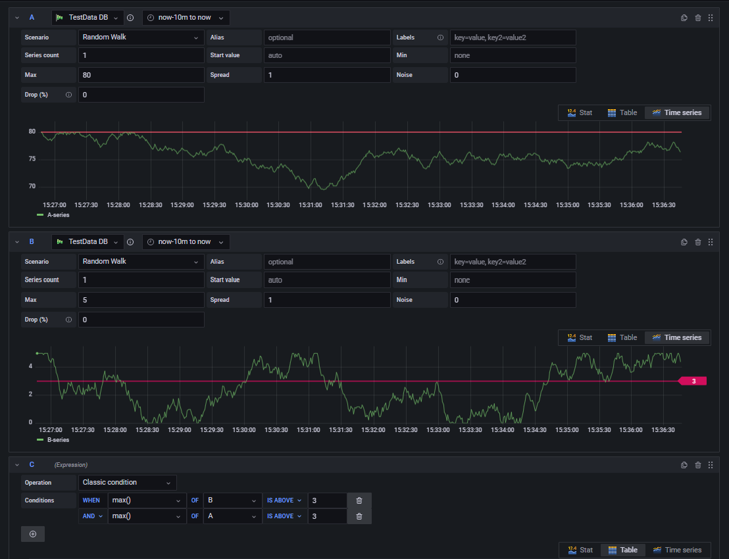
Task: Open the Classic condition operation dropdown
Action: tap(128, 483)
